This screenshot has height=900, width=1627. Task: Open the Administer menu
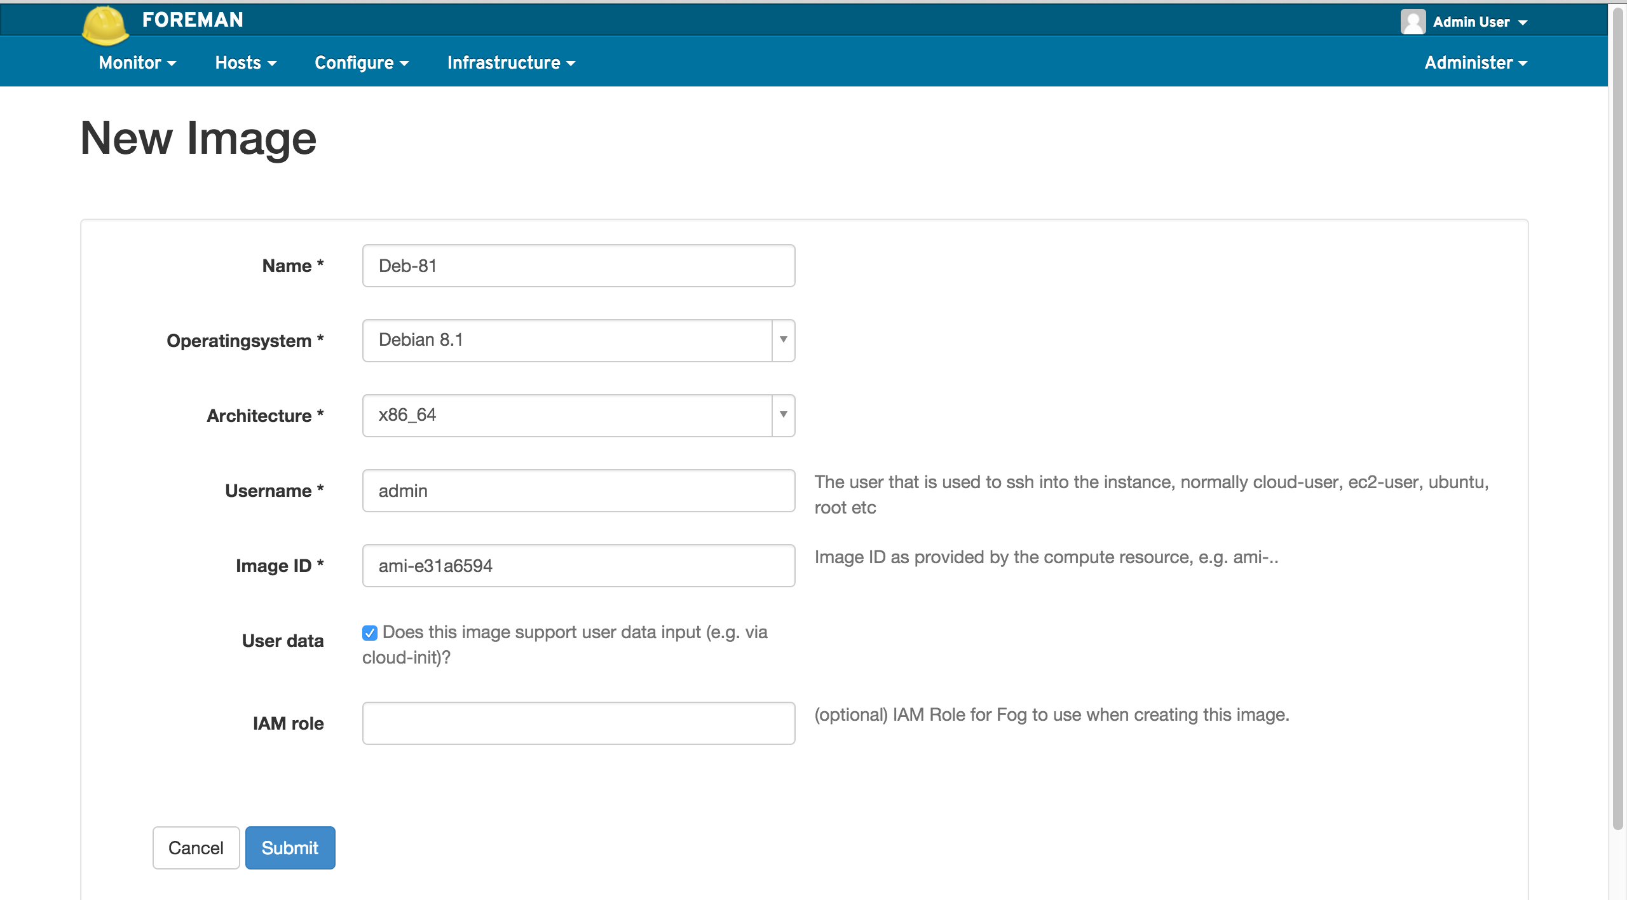1475,62
